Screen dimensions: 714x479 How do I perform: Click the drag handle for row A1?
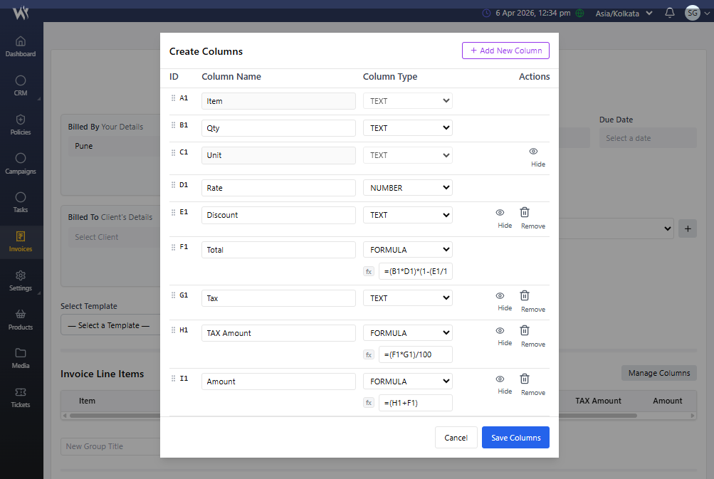(x=173, y=98)
